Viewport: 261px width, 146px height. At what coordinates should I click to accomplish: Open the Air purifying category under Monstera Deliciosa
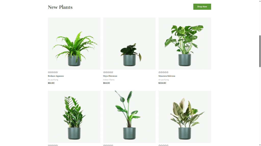click(x=163, y=80)
